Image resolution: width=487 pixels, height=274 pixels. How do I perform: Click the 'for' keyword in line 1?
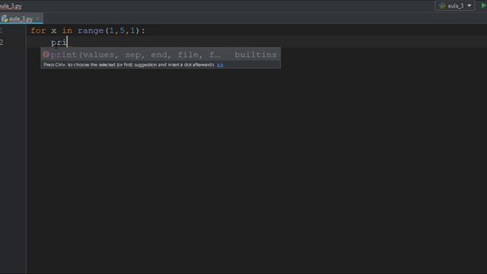(x=38, y=30)
